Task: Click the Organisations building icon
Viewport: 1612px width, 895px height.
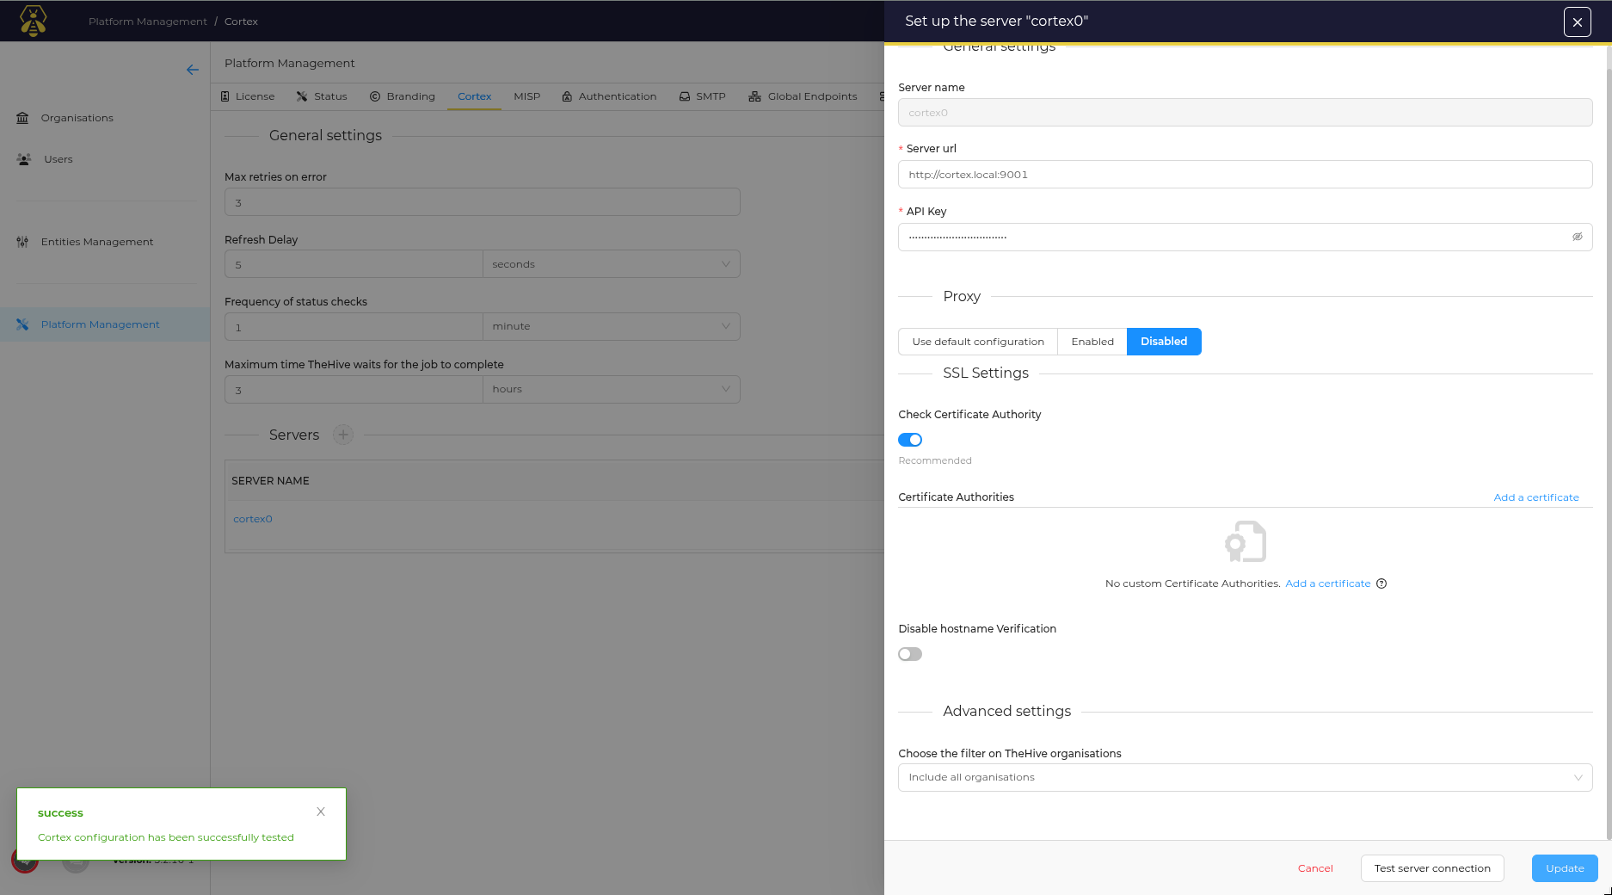Action: [x=22, y=118]
